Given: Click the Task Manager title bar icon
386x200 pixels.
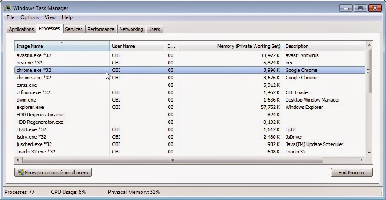Looking at the screenshot, I should (x=8, y=8).
